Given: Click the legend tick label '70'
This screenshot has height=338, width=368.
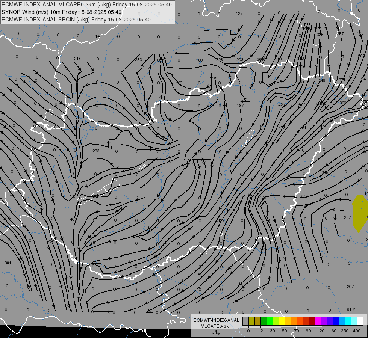Looking at the screenshot, I should [297, 331].
